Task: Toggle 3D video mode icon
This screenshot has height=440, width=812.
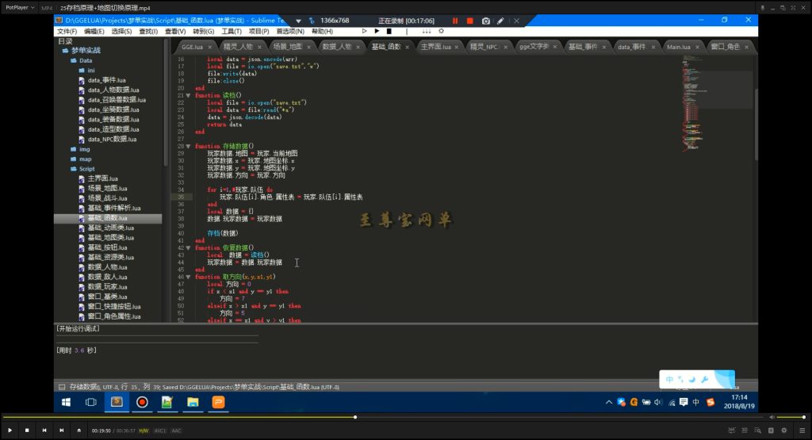Action: coord(744,430)
